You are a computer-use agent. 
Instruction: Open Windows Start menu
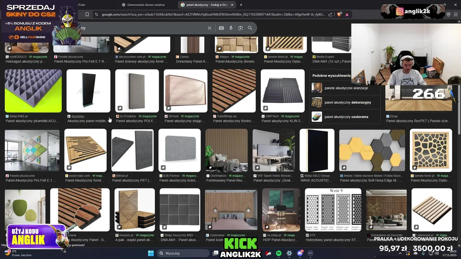151,253
